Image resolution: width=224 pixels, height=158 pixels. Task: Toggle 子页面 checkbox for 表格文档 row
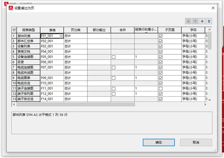(160, 52)
